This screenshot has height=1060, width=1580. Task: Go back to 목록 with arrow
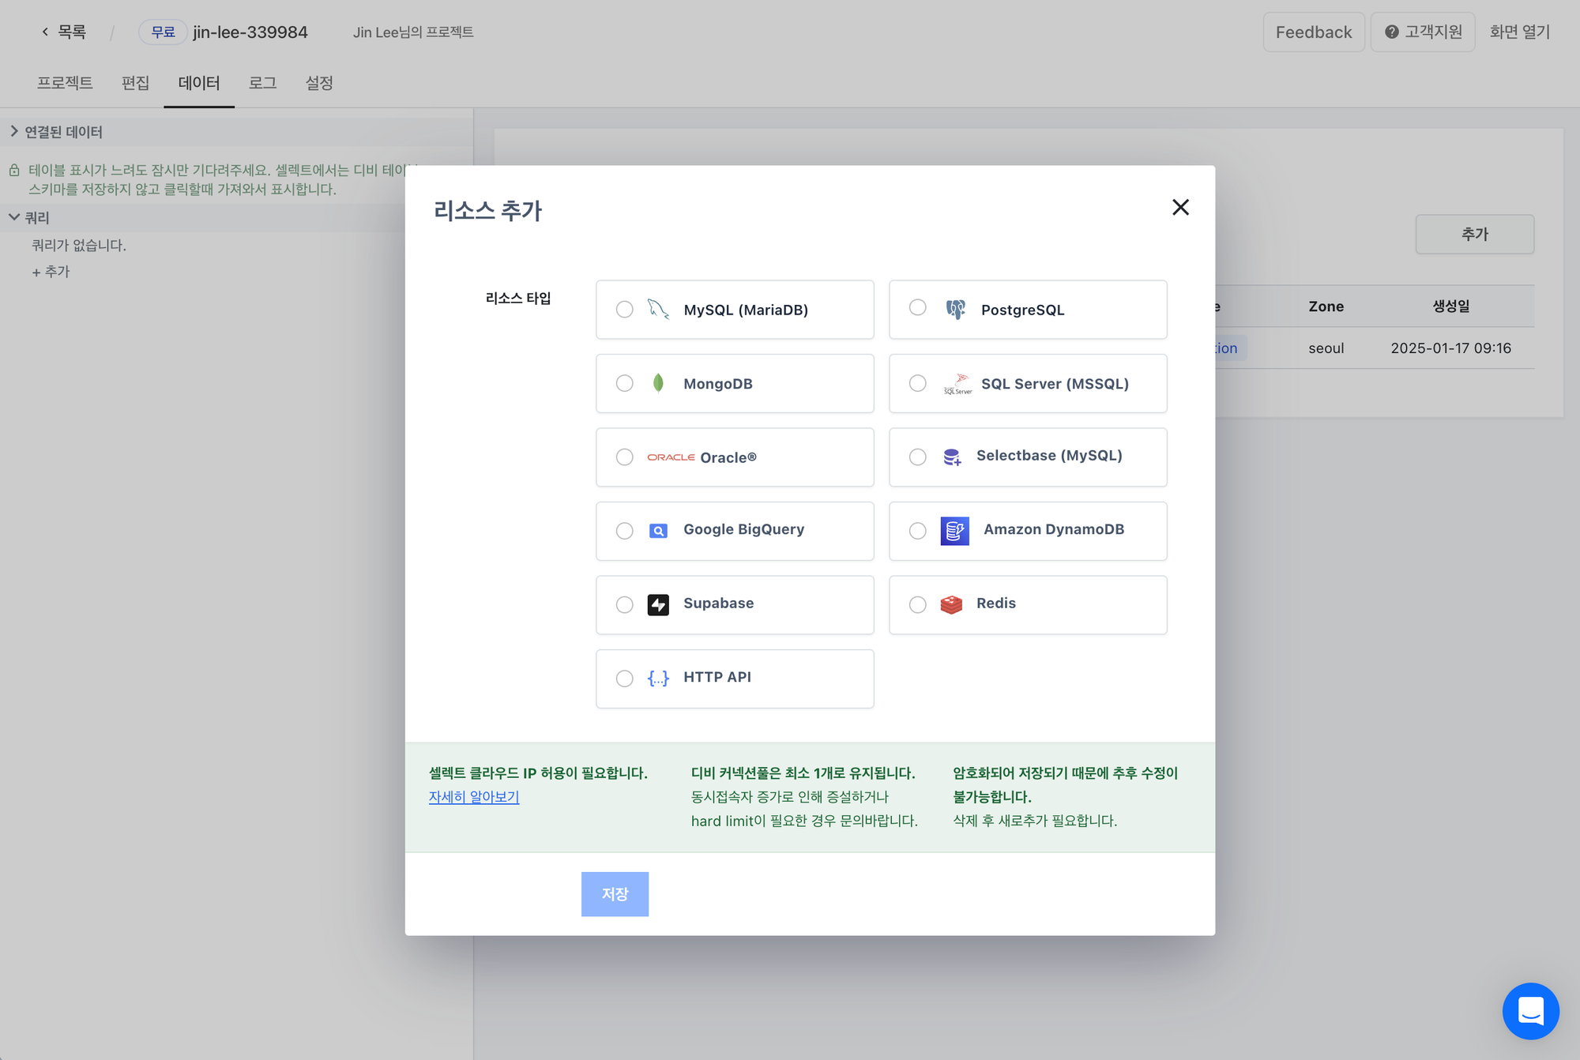[63, 32]
